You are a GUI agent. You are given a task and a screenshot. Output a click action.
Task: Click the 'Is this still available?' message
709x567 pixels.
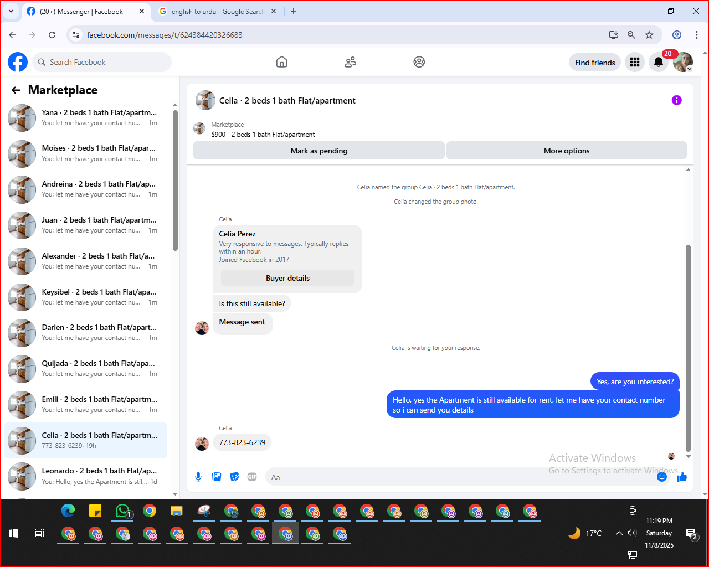tap(252, 303)
